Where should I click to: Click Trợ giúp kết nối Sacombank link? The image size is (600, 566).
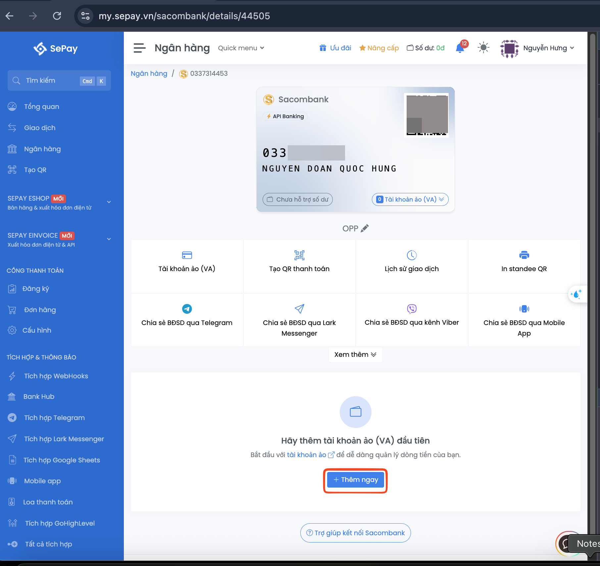pyautogui.click(x=355, y=533)
